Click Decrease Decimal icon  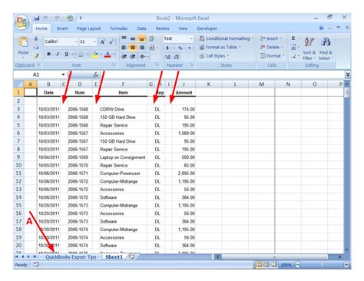coord(177,57)
